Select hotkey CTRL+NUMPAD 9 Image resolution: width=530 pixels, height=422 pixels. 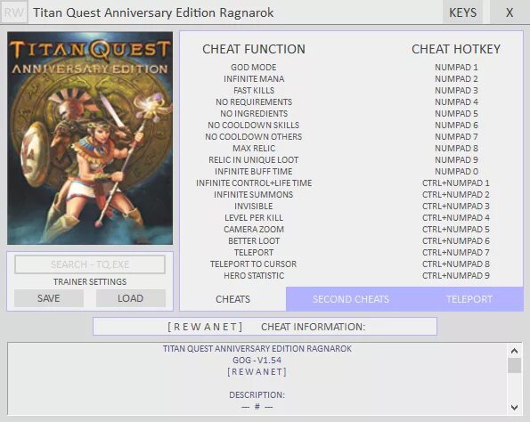456,275
